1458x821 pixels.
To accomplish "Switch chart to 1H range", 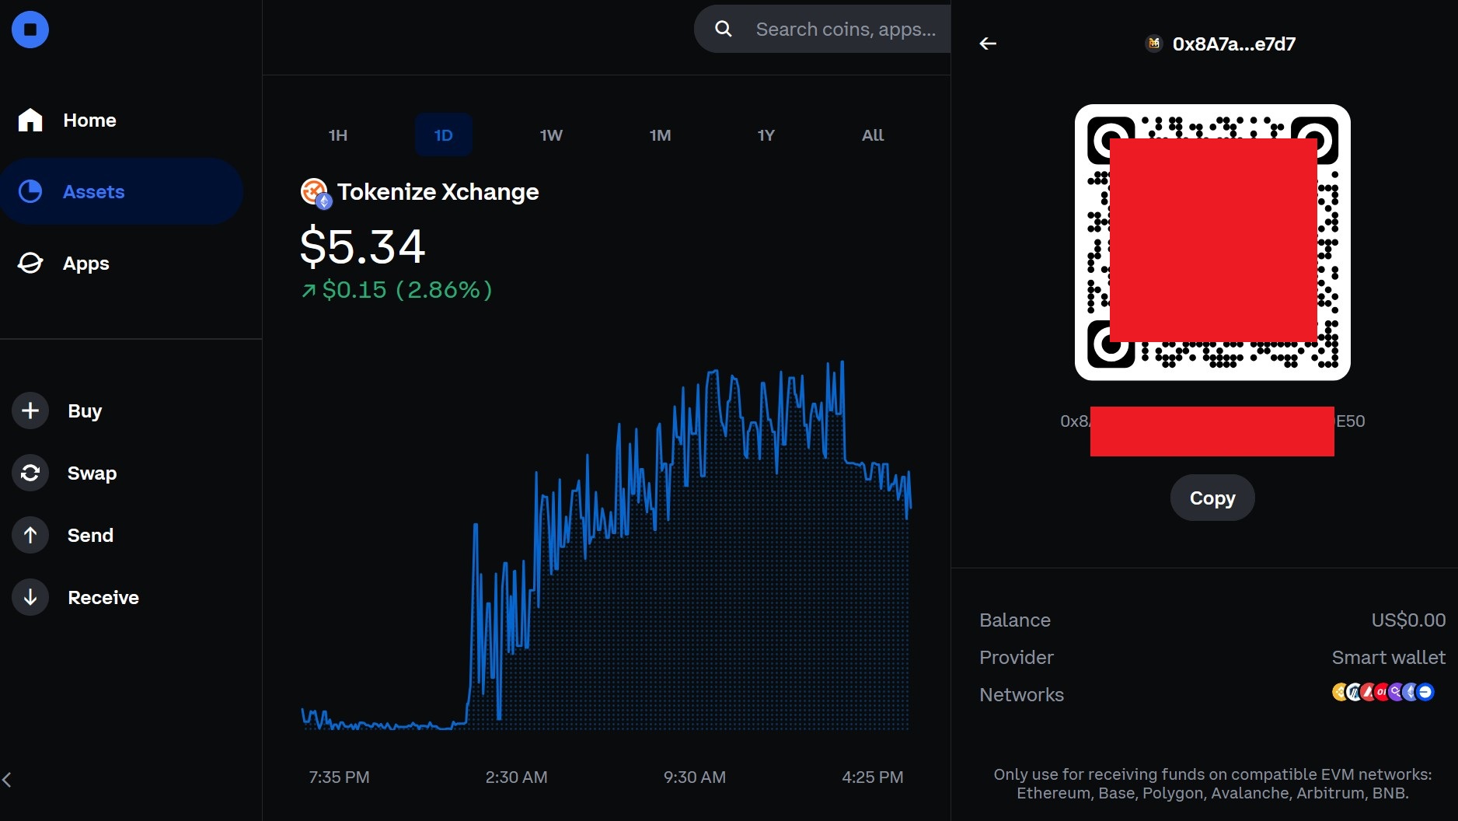I will point(338,135).
